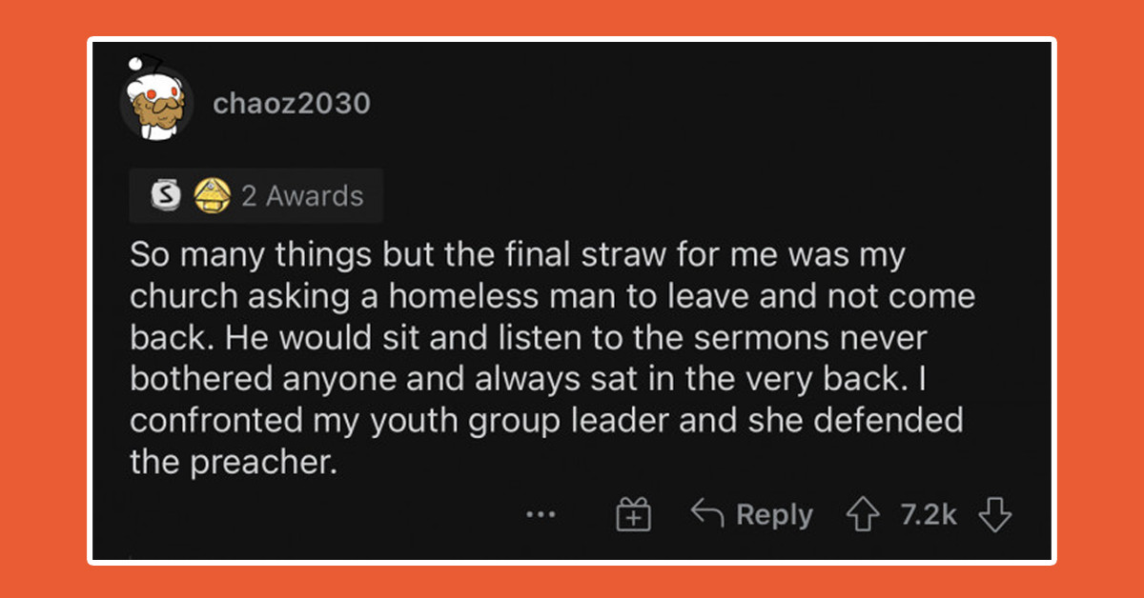Image resolution: width=1144 pixels, height=598 pixels.
Task: Select the yellow pyramid award icon
Action: [x=214, y=195]
